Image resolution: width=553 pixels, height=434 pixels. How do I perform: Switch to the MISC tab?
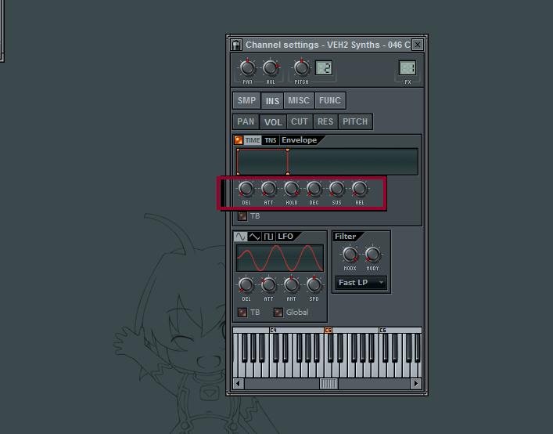point(299,100)
